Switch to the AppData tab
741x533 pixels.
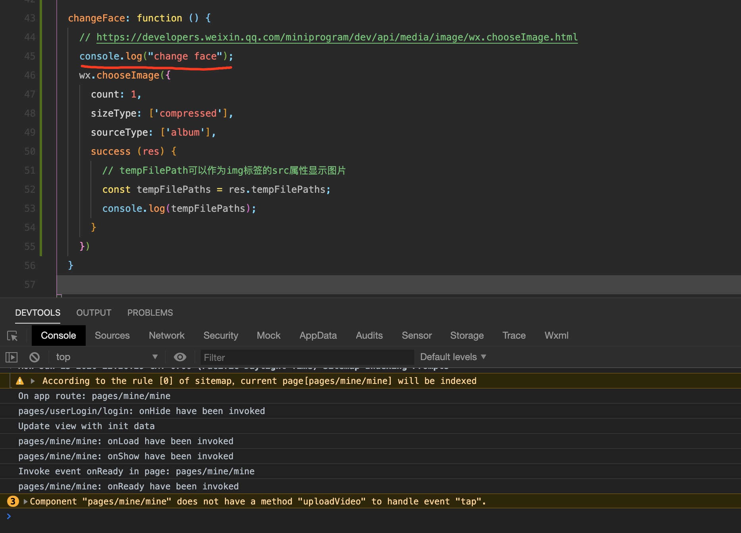318,336
